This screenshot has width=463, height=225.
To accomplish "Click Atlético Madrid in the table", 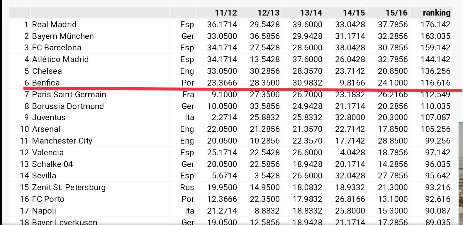I will 60,59.
